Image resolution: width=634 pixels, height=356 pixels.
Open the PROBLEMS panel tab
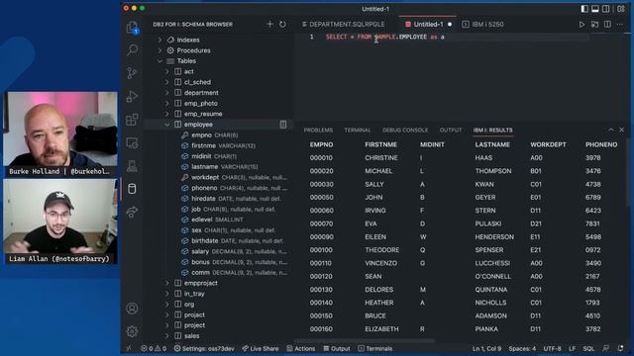pos(318,130)
